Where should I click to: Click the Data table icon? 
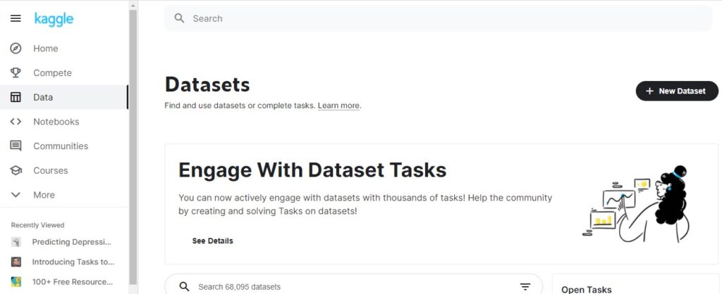coord(16,97)
